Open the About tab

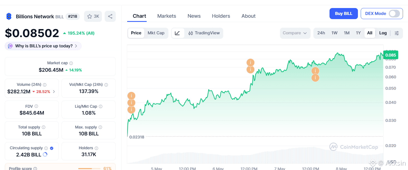click(249, 16)
